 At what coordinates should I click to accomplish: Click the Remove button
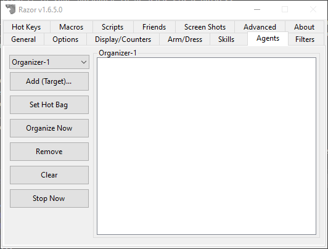(49, 152)
